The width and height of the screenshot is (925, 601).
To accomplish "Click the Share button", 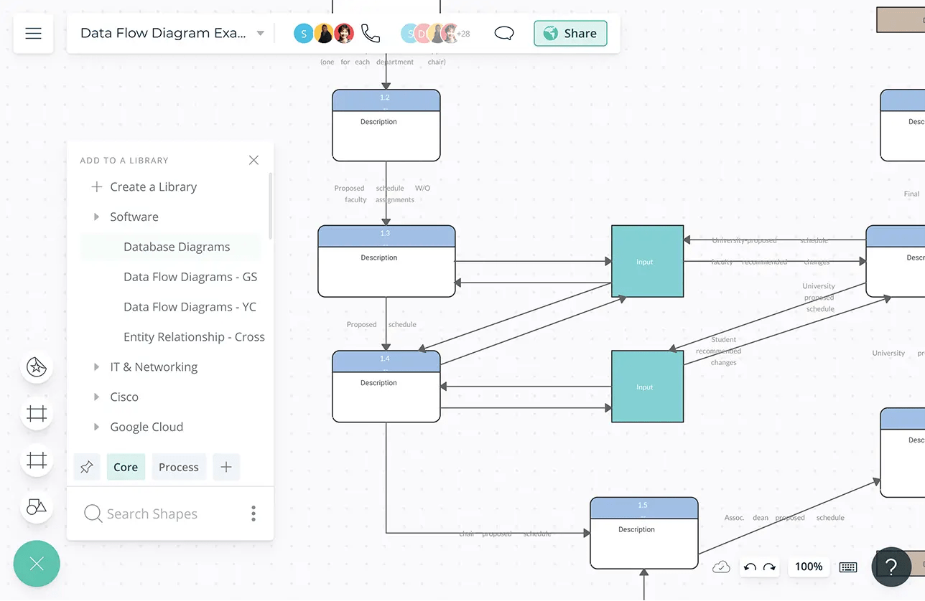I will (570, 33).
